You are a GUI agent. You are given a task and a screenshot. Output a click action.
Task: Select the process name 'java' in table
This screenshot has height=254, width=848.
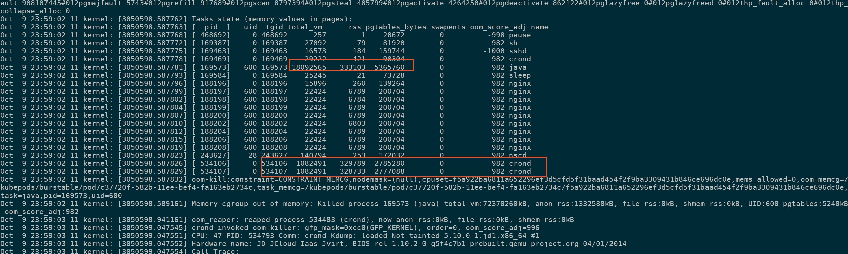517,67
